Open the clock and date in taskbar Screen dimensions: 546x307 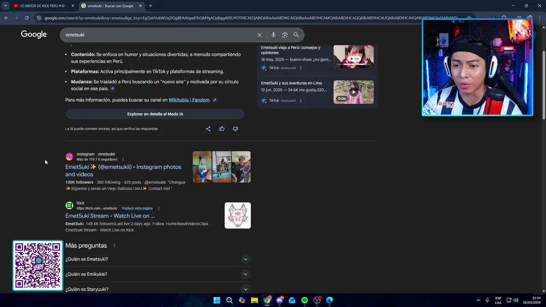click(531, 300)
